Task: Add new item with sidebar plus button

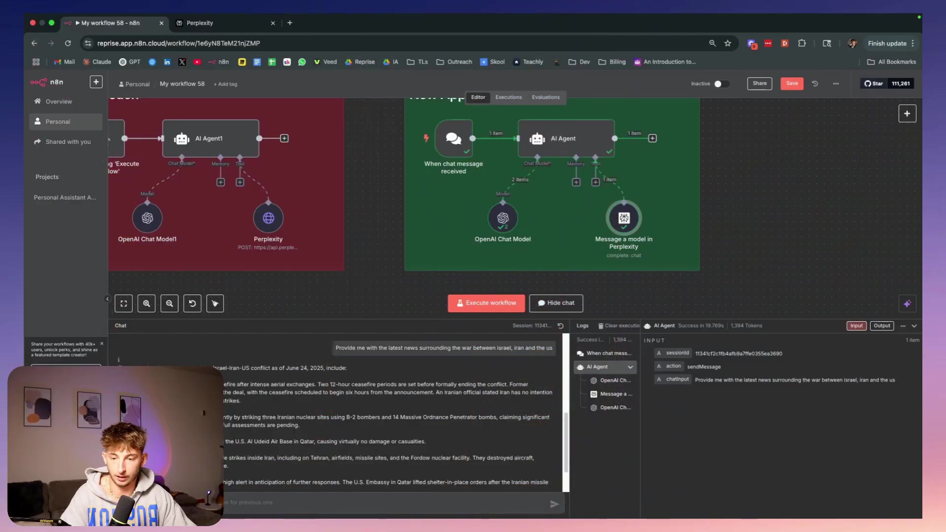Action: [x=96, y=82]
